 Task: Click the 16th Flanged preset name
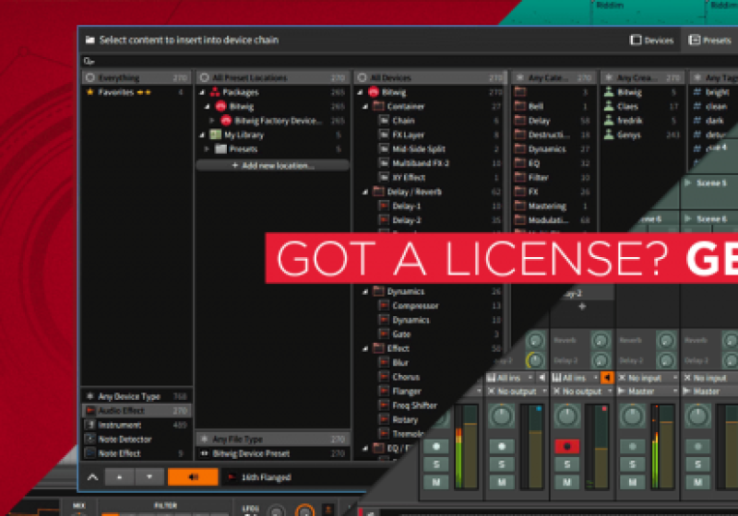pos(266,477)
